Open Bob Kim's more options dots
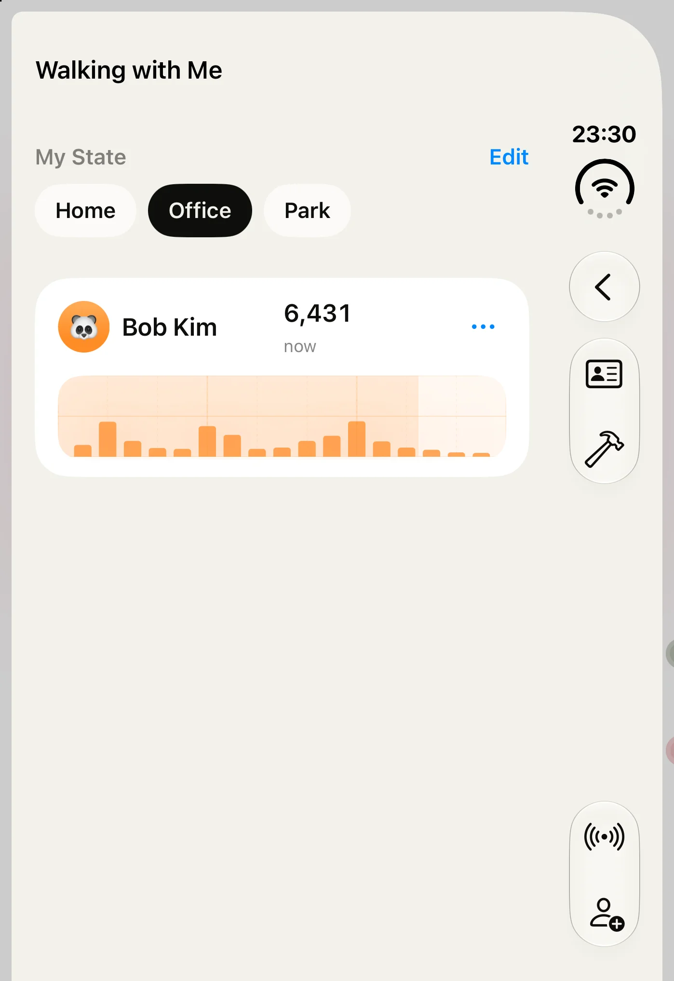Image resolution: width=674 pixels, height=981 pixels. 483,327
